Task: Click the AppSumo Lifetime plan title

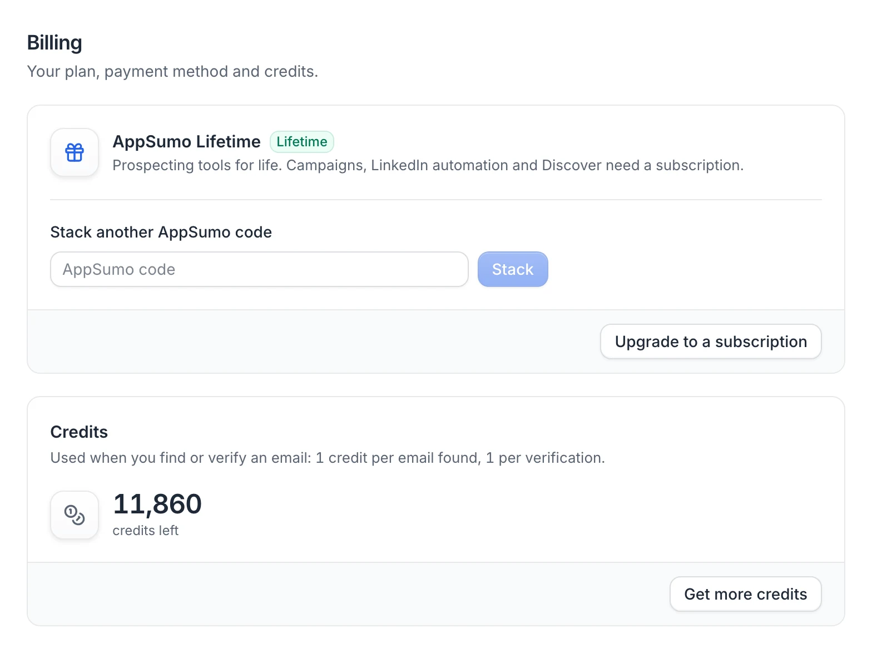Action: 186,142
